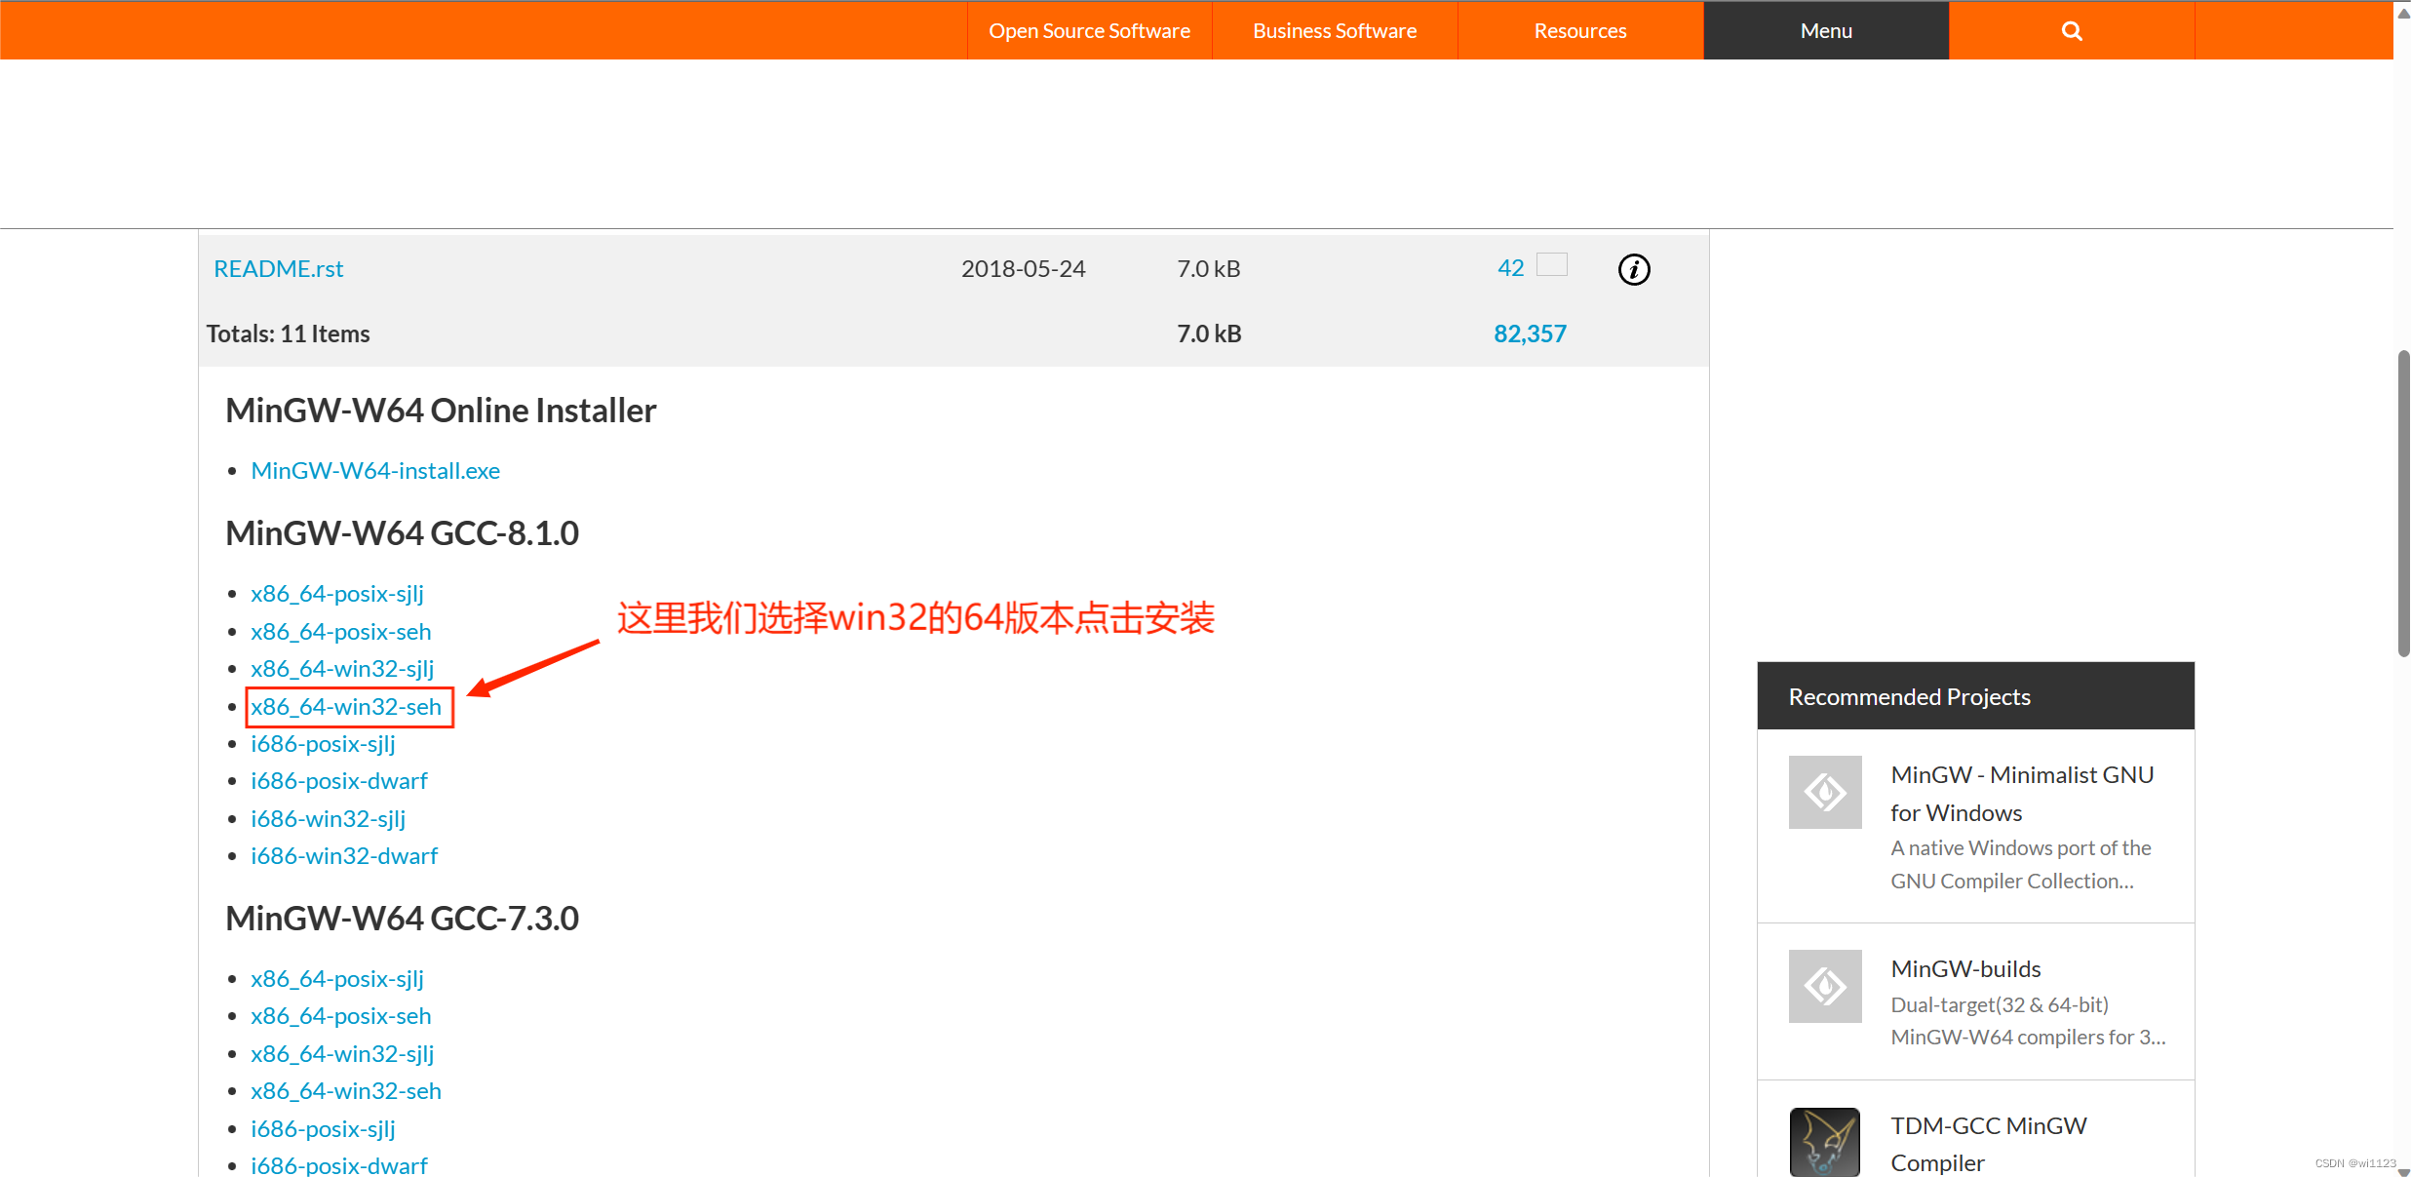Click GCC-8.1.0 i686-posix-dwarf link
This screenshot has width=2411, height=1177.
point(339,781)
